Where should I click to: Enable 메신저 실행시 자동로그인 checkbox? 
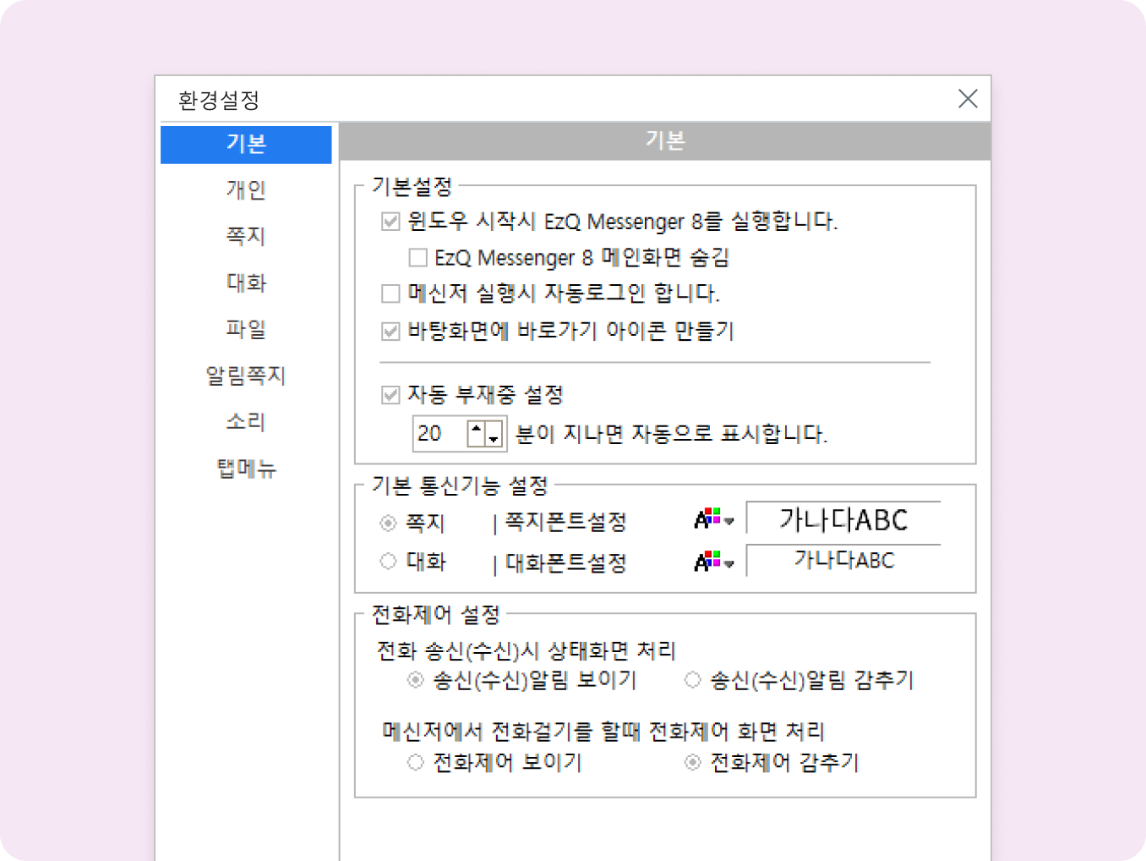click(x=390, y=293)
